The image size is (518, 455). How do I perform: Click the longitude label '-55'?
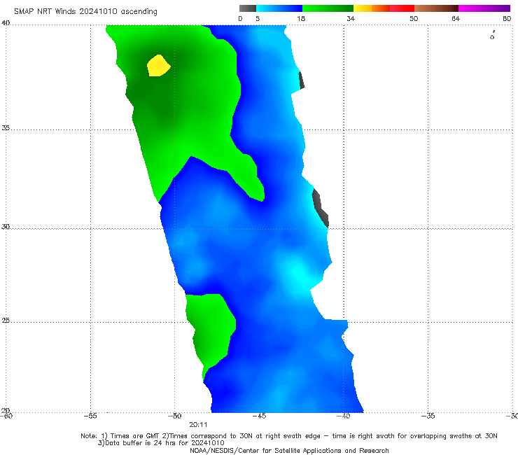coord(90,416)
